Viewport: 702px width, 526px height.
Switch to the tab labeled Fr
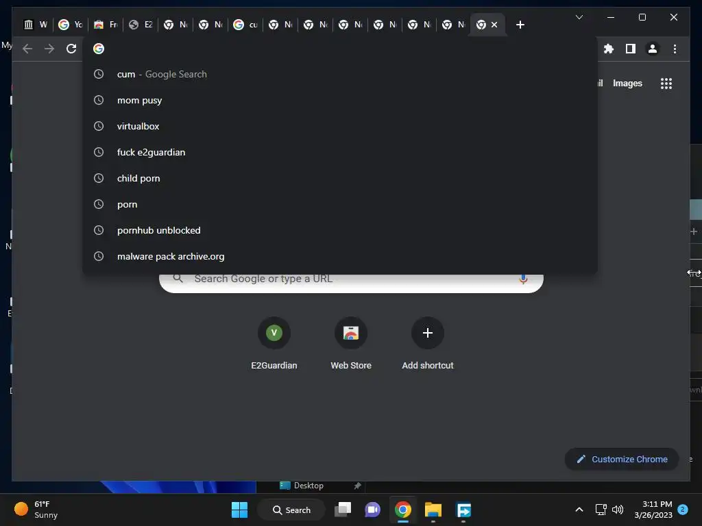pyautogui.click(x=106, y=25)
